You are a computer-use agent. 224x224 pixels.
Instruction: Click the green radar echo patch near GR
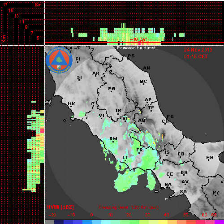pos(82,114)
